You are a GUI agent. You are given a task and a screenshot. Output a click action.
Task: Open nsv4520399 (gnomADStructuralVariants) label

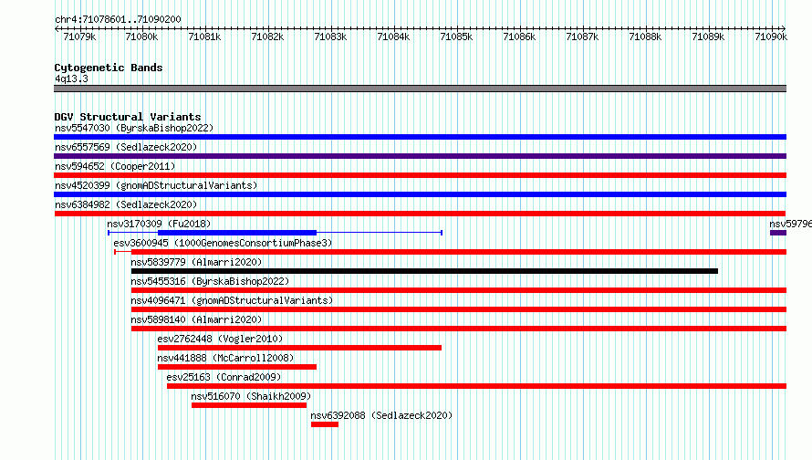pyautogui.click(x=156, y=185)
